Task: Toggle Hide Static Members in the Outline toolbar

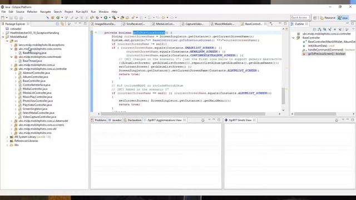Action: pos(330,29)
